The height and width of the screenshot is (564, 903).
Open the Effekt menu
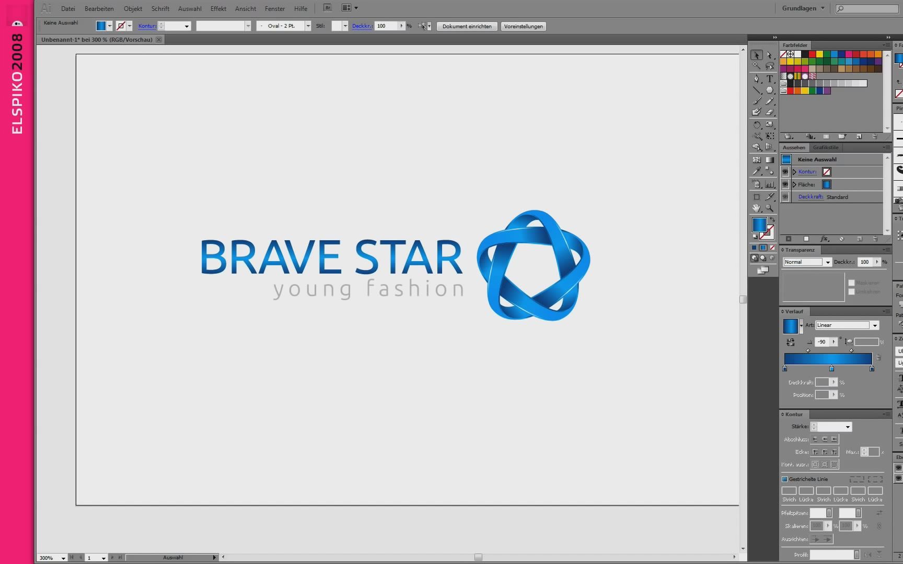pyautogui.click(x=218, y=8)
